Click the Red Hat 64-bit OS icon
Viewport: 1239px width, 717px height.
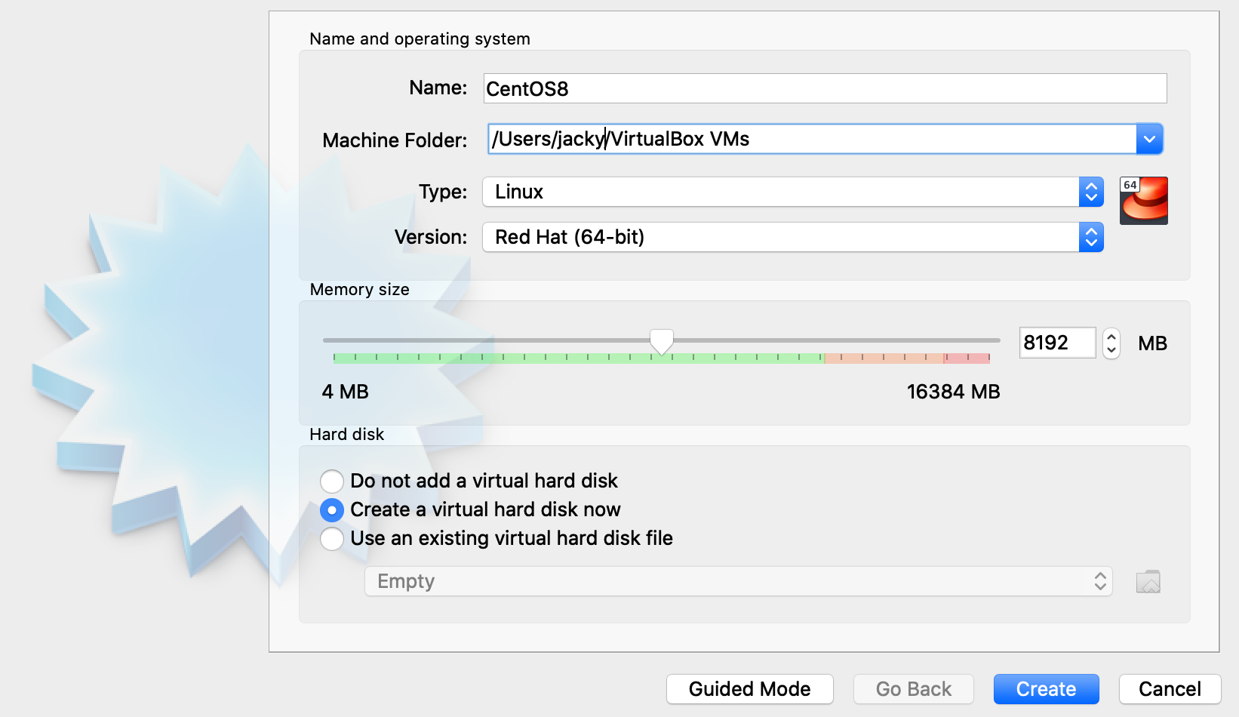1144,201
